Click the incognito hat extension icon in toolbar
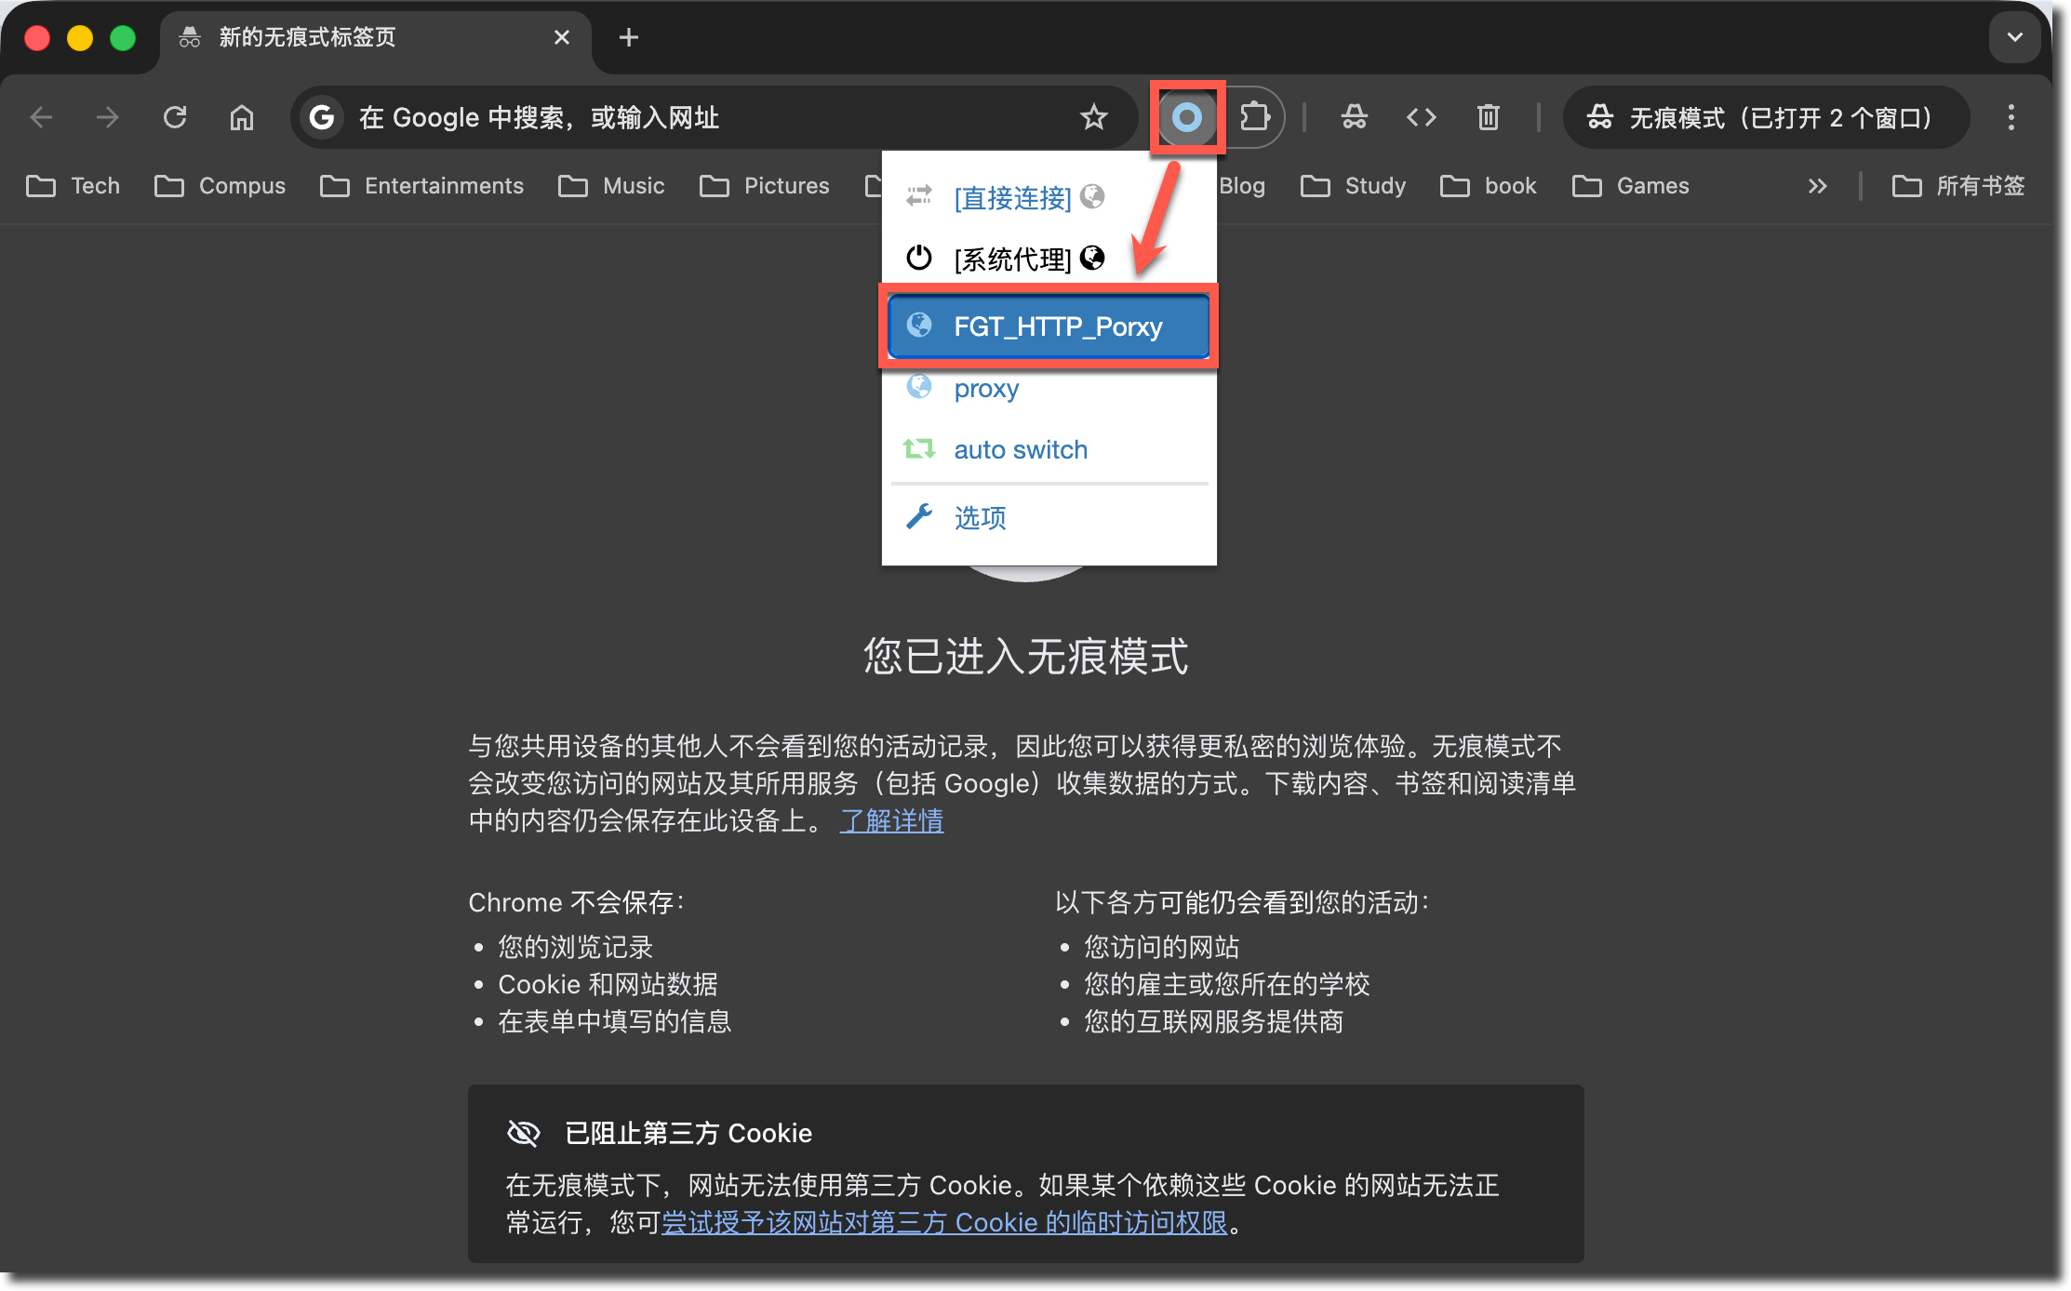The height and width of the screenshot is (1291, 2071). coord(1354,117)
